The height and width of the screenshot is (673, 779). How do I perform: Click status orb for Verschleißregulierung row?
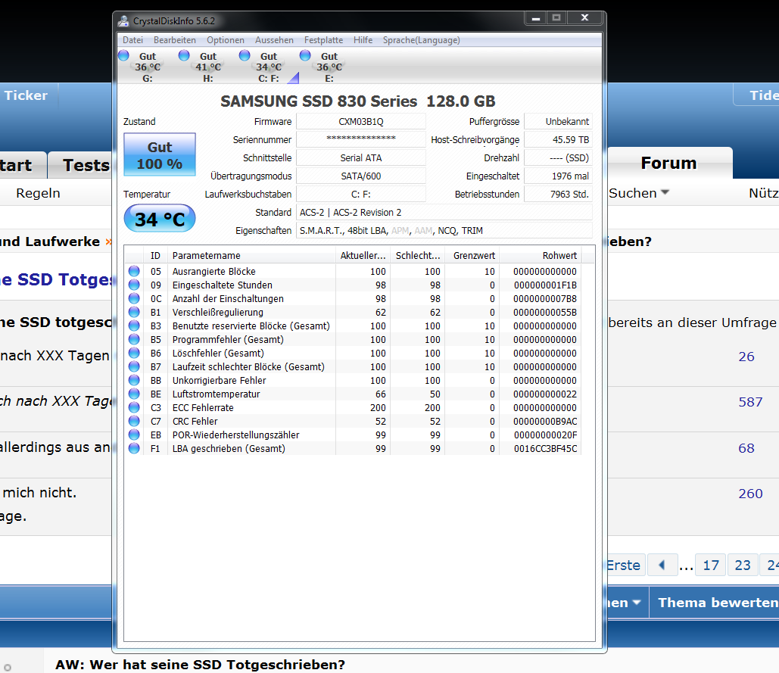click(134, 312)
